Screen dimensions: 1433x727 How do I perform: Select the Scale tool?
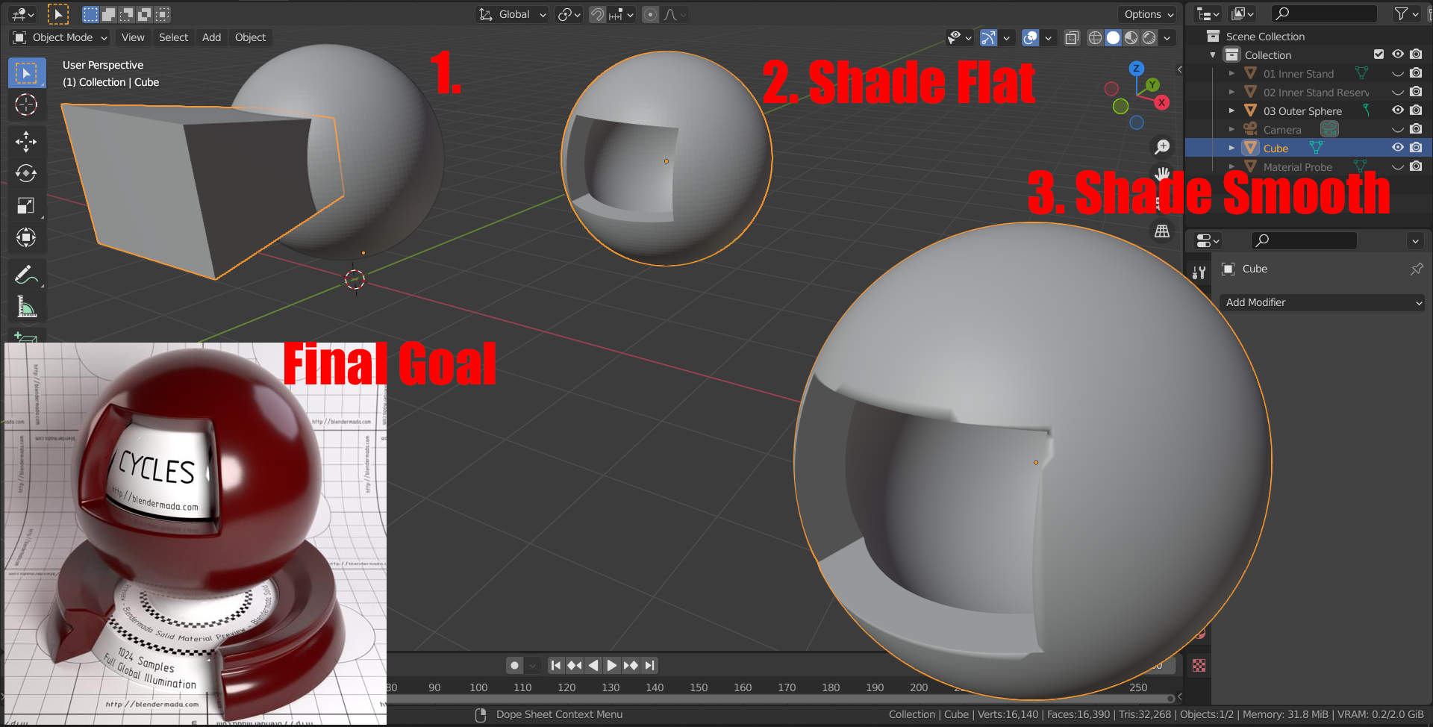pyautogui.click(x=26, y=205)
